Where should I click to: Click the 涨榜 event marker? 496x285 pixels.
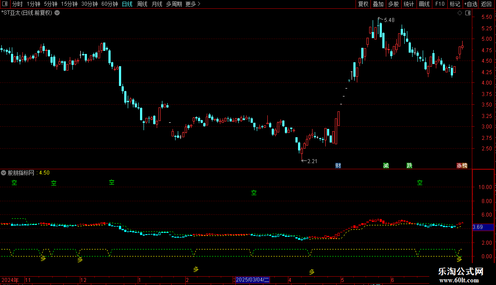point(462,166)
